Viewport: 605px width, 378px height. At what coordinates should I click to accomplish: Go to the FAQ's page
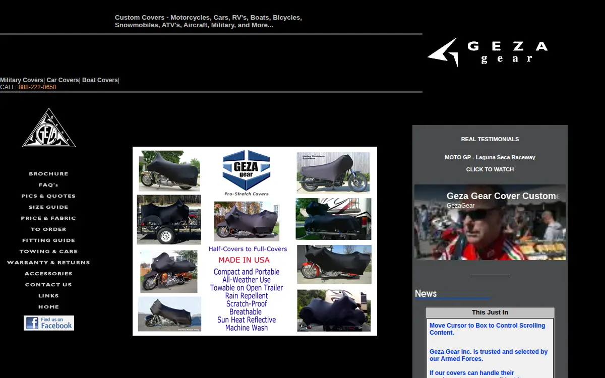(48, 185)
